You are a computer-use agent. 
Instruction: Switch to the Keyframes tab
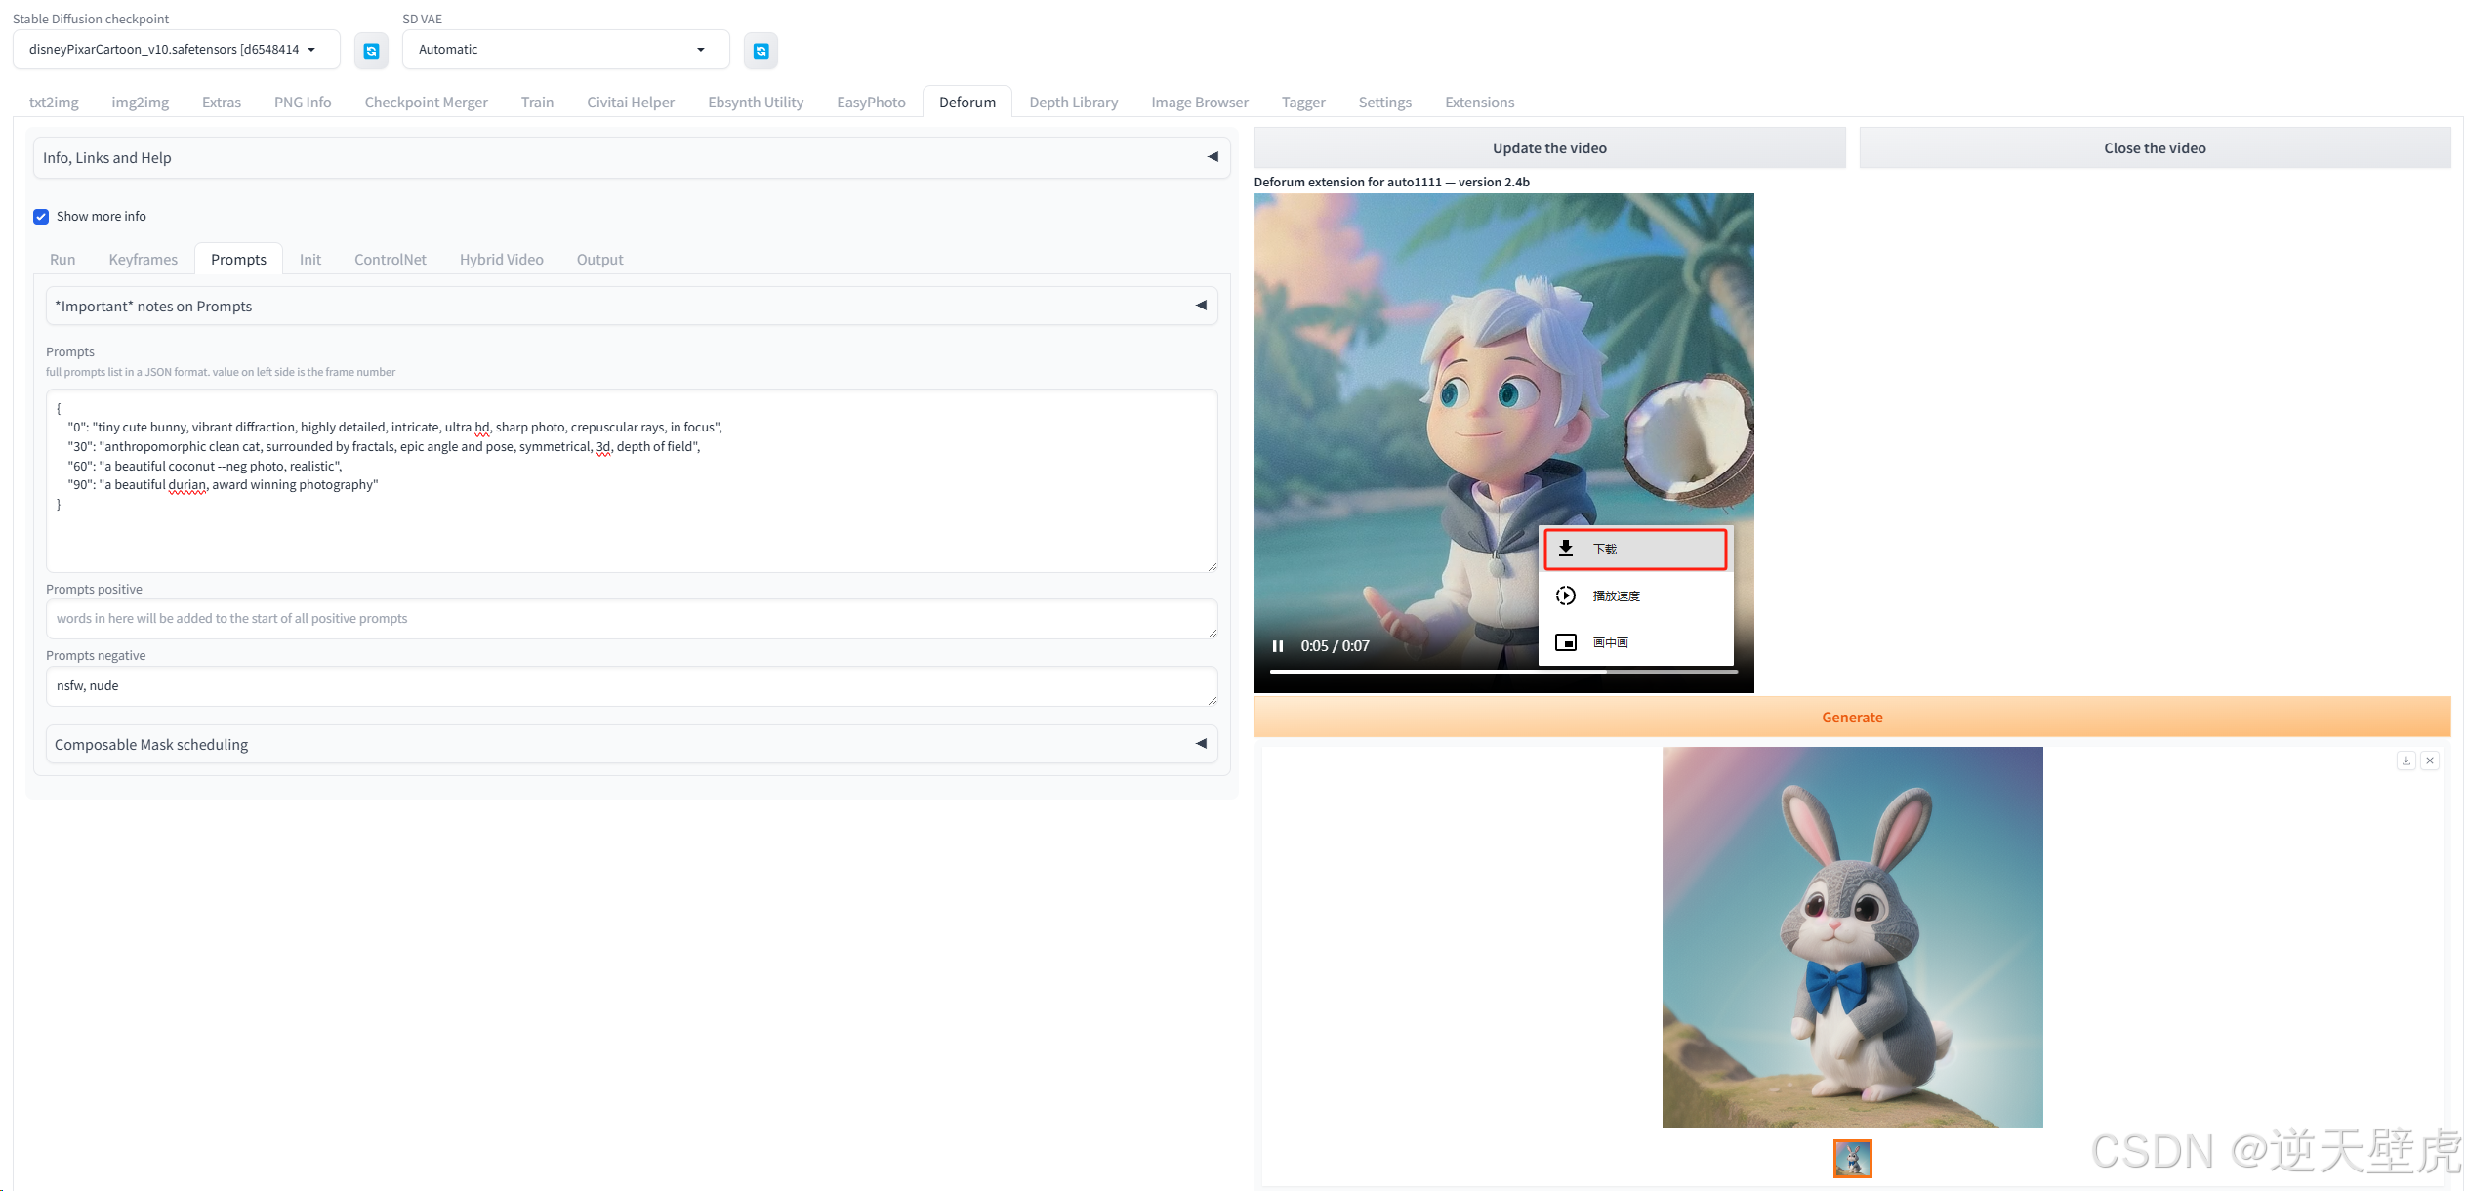[x=143, y=260]
